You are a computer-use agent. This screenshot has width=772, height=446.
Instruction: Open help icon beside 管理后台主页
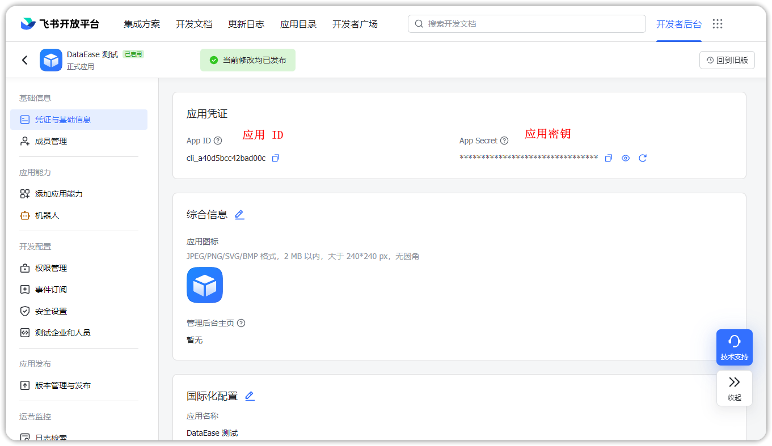point(241,323)
